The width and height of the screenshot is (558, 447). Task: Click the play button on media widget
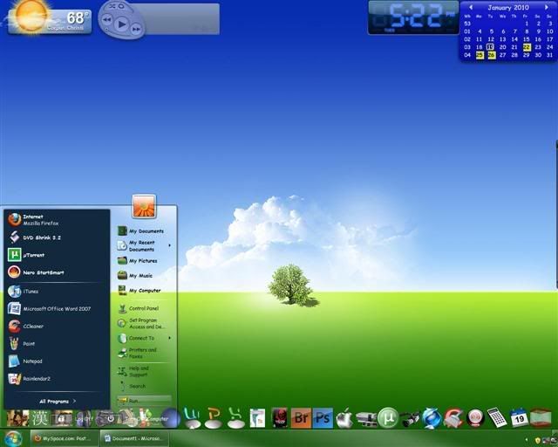tap(122, 24)
